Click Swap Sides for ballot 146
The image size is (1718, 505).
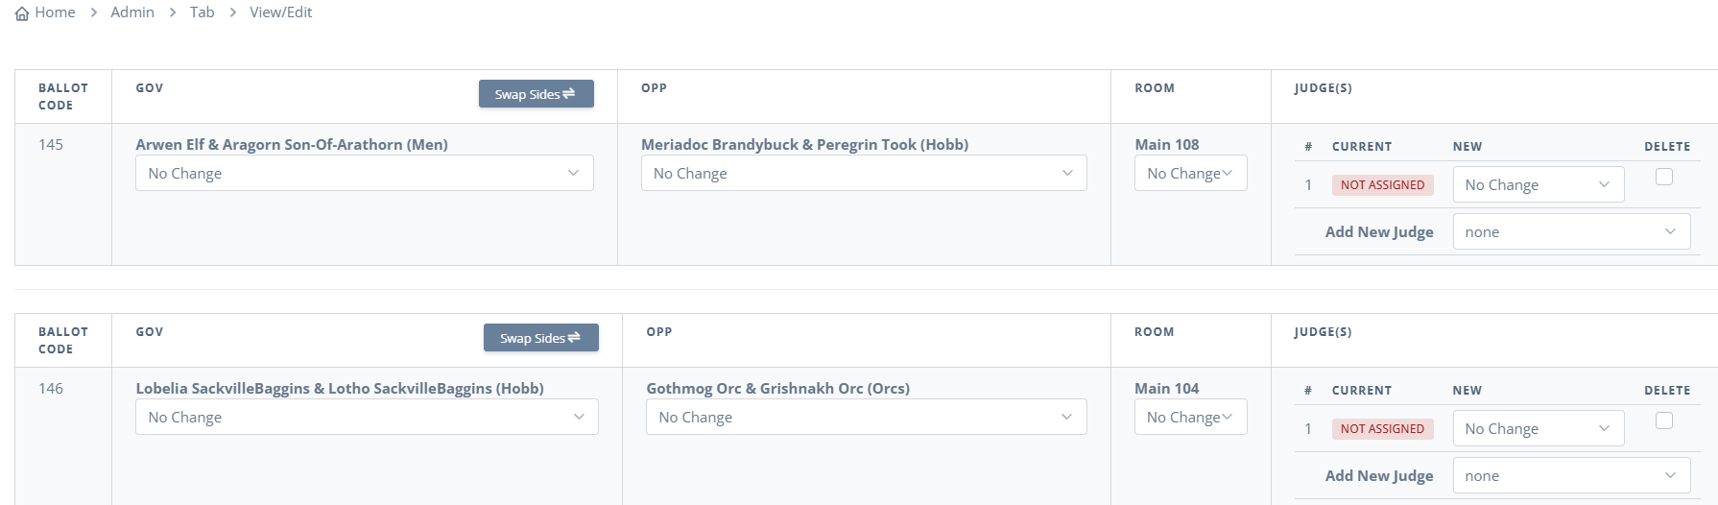click(541, 338)
